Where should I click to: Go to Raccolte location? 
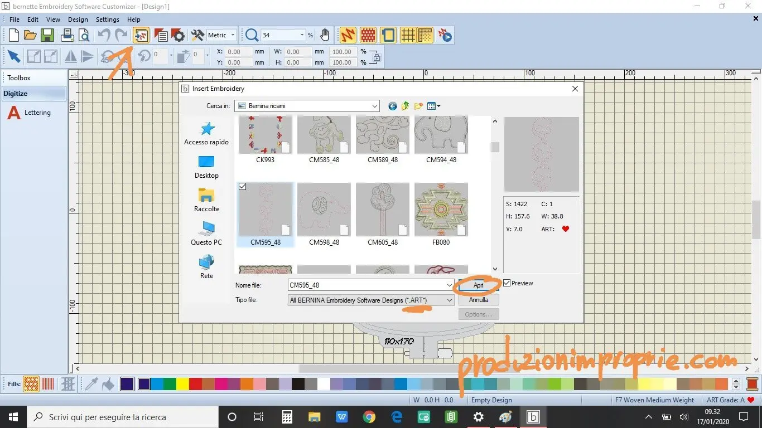207,201
